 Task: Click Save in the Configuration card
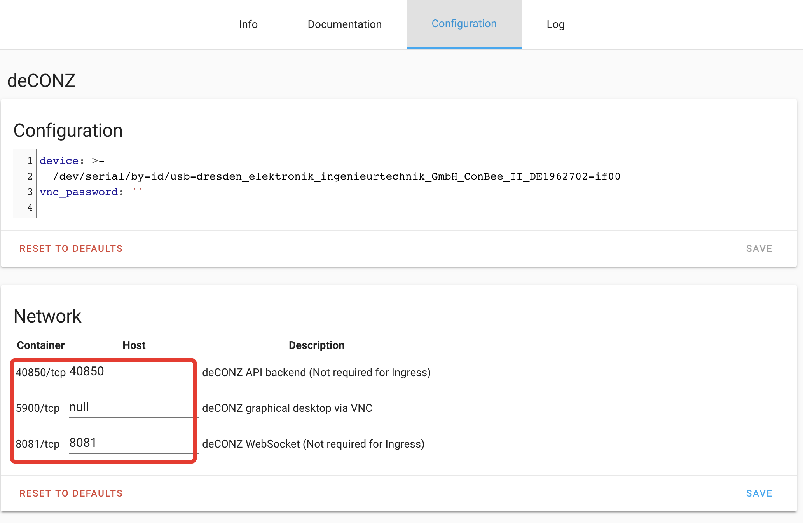759,249
